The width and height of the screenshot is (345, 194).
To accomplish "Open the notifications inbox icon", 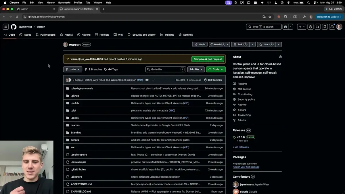I will (332, 27).
